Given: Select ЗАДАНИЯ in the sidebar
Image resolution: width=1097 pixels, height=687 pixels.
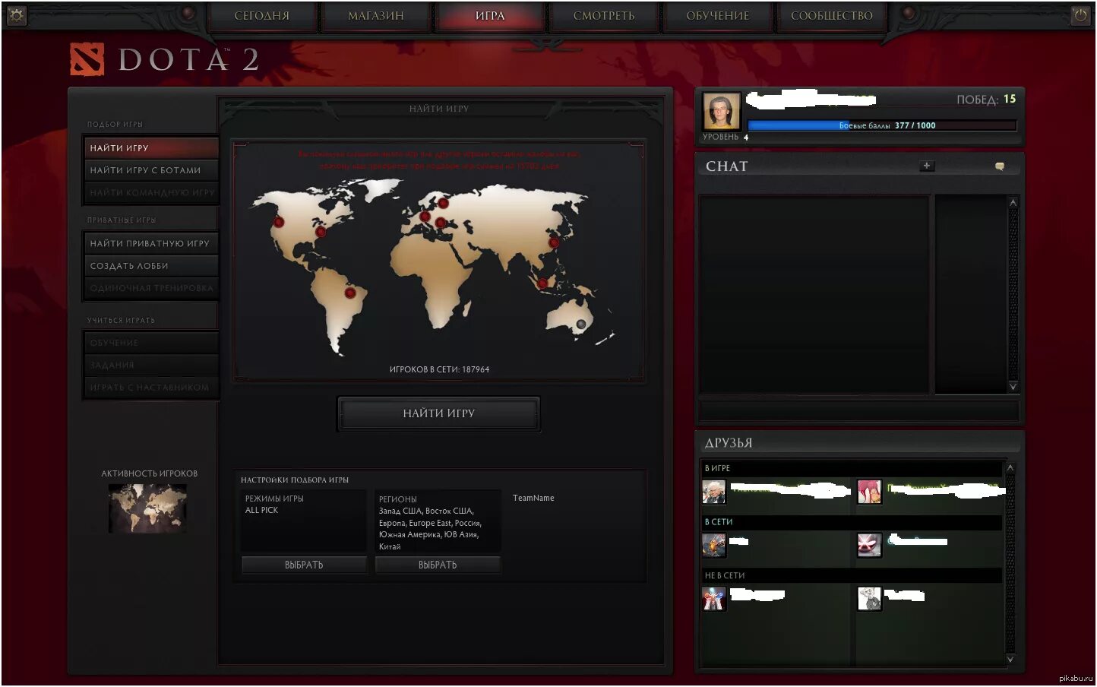Looking at the screenshot, I should 150,365.
